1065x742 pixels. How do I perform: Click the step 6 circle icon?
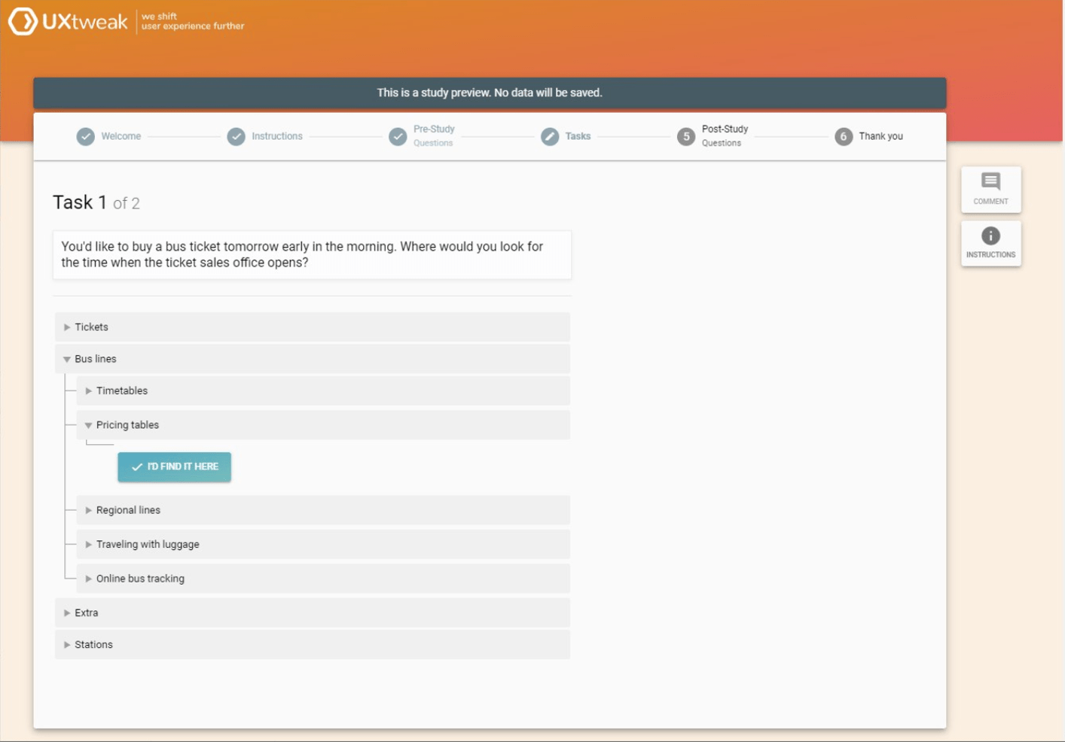click(844, 136)
